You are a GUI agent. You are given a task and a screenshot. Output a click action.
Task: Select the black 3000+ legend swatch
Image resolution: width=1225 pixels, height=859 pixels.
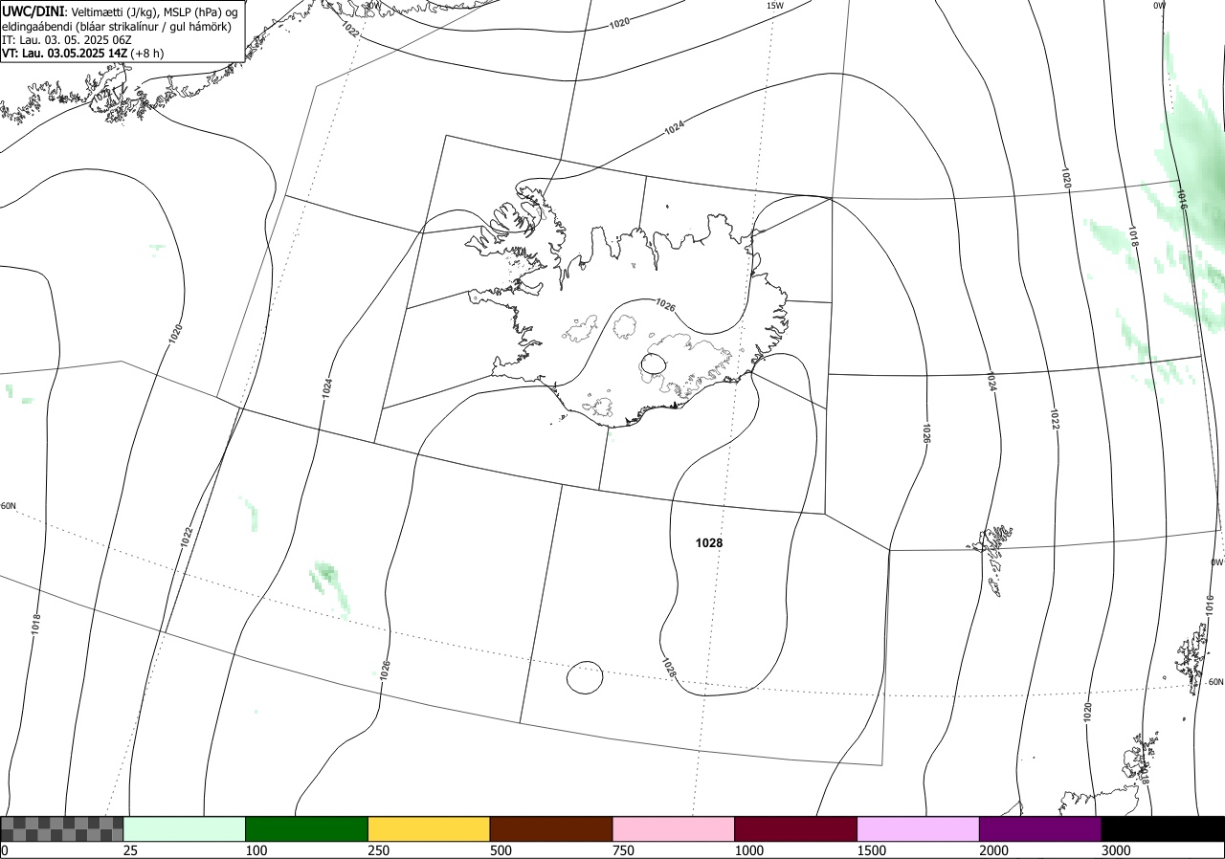coord(1163,828)
